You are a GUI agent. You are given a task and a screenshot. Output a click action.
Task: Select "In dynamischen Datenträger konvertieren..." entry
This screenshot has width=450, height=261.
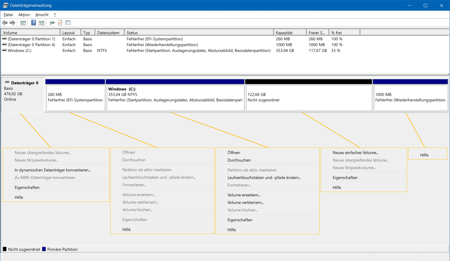pyautogui.click(x=52, y=170)
